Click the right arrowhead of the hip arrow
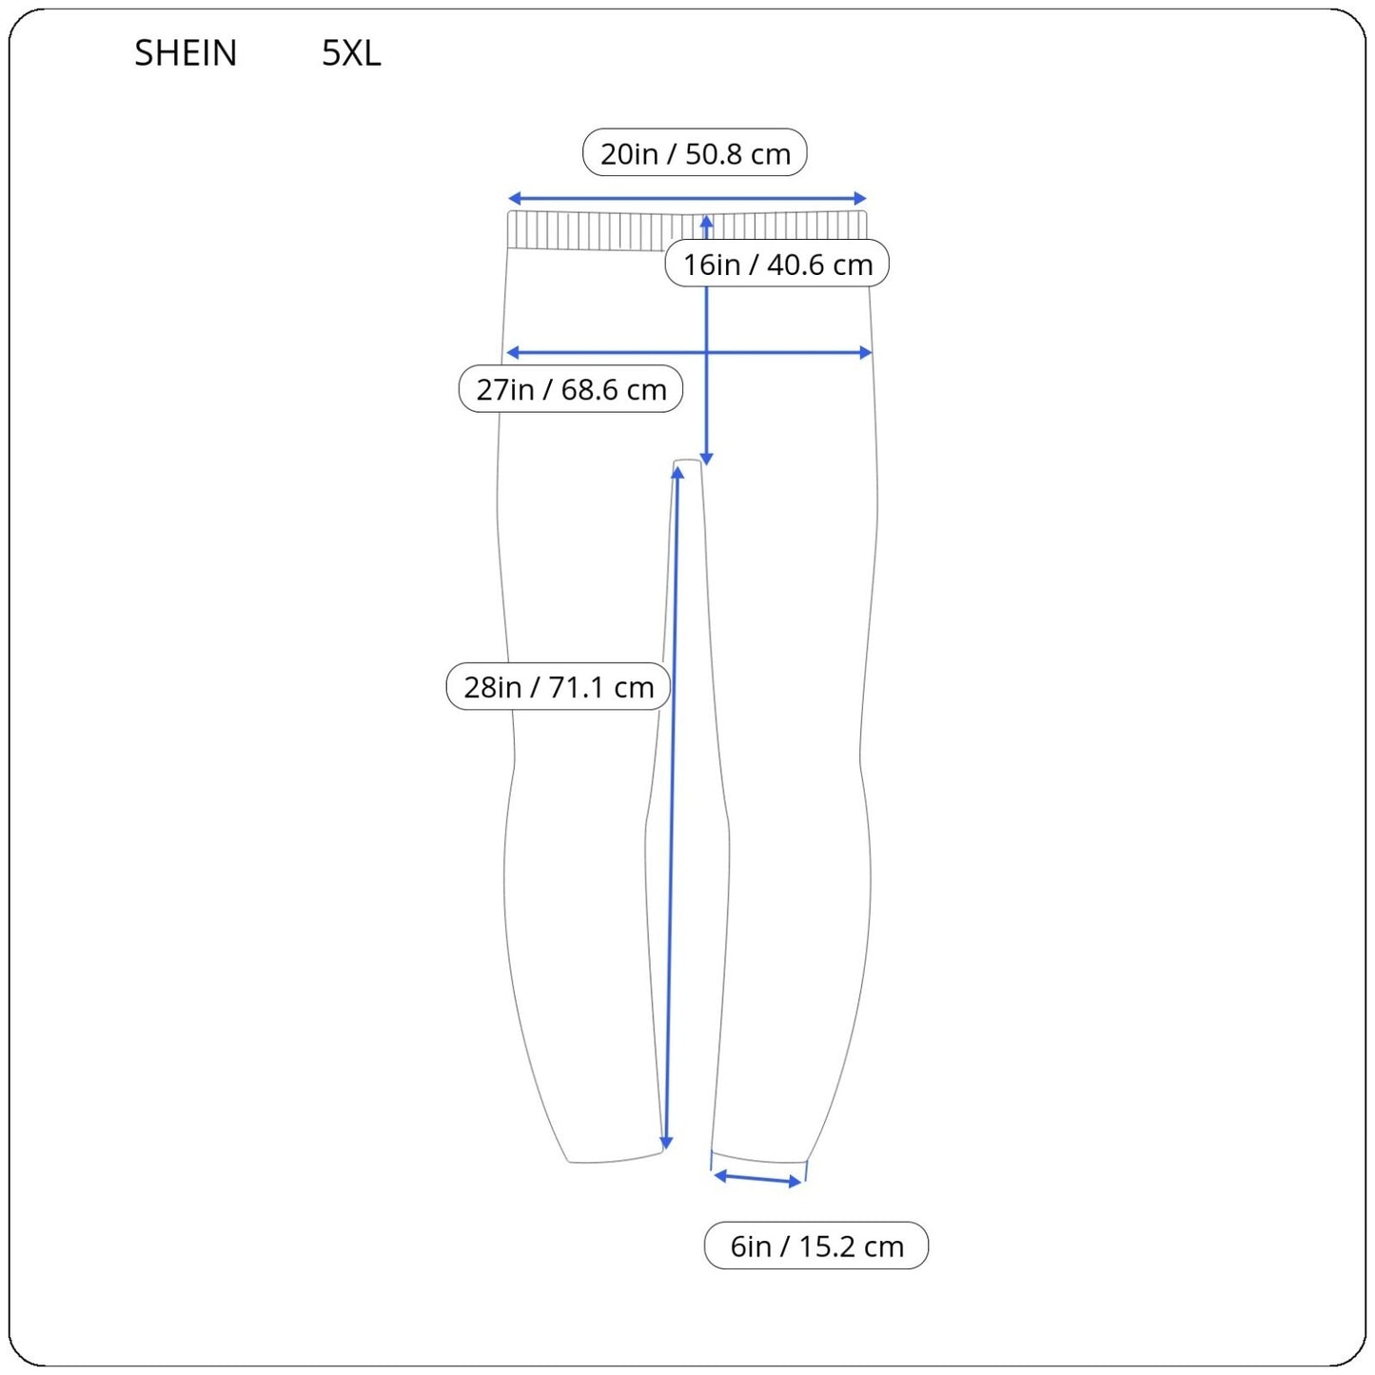This screenshot has width=1375, height=1375. point(866,352)
